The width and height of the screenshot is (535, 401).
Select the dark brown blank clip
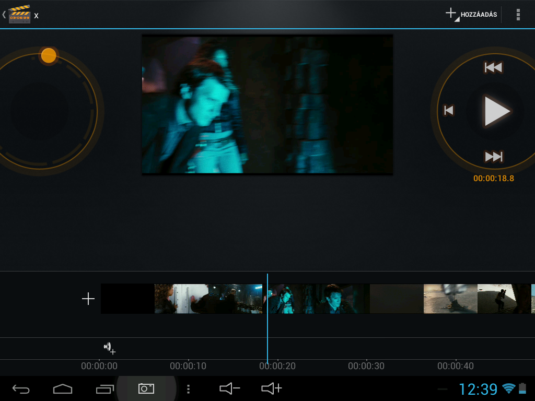397,299
